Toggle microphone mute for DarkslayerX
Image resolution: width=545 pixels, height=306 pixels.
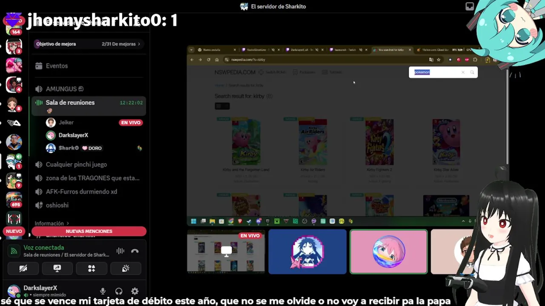point(103,291)
